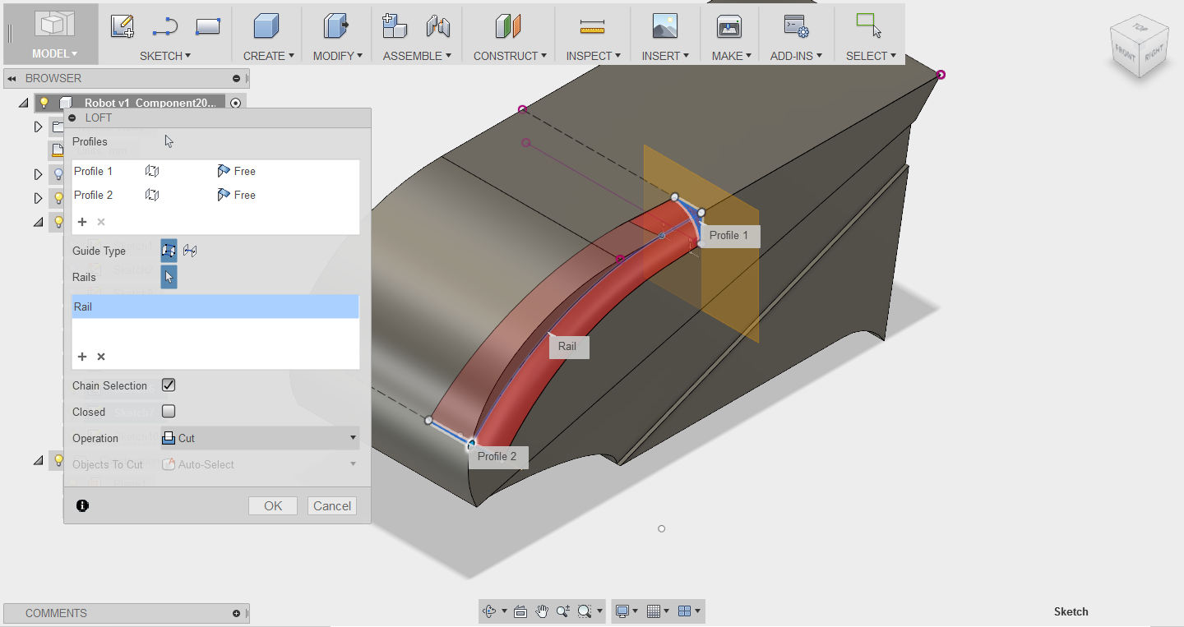Select the Rail entry in rails list

point(215,307)
